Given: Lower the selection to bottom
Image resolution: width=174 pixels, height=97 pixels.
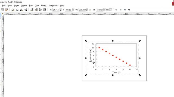Looking at the screenshot, I should [32, 10].
